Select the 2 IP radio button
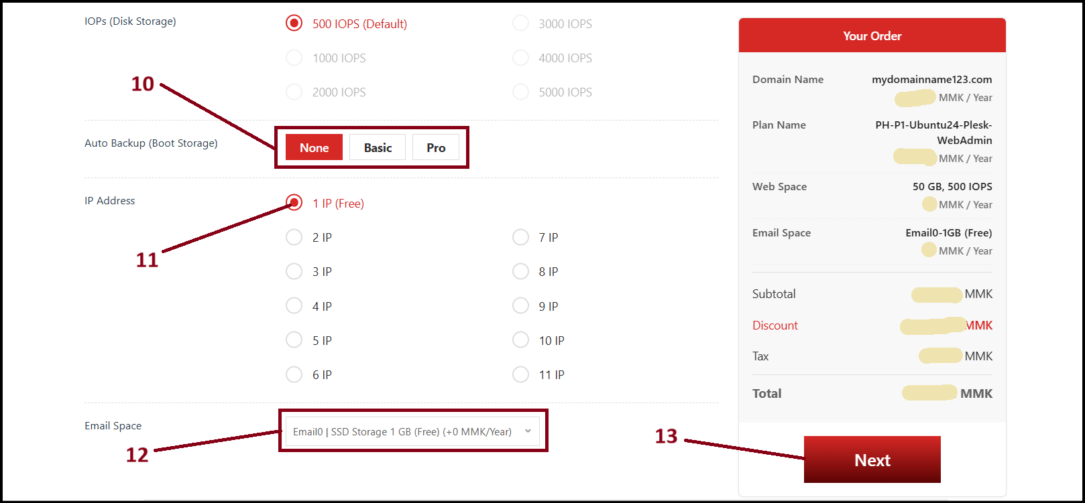 point(294,237)
